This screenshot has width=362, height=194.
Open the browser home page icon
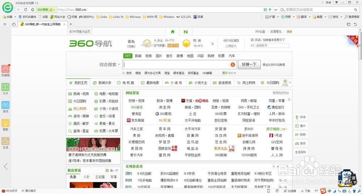coord(33,10)
